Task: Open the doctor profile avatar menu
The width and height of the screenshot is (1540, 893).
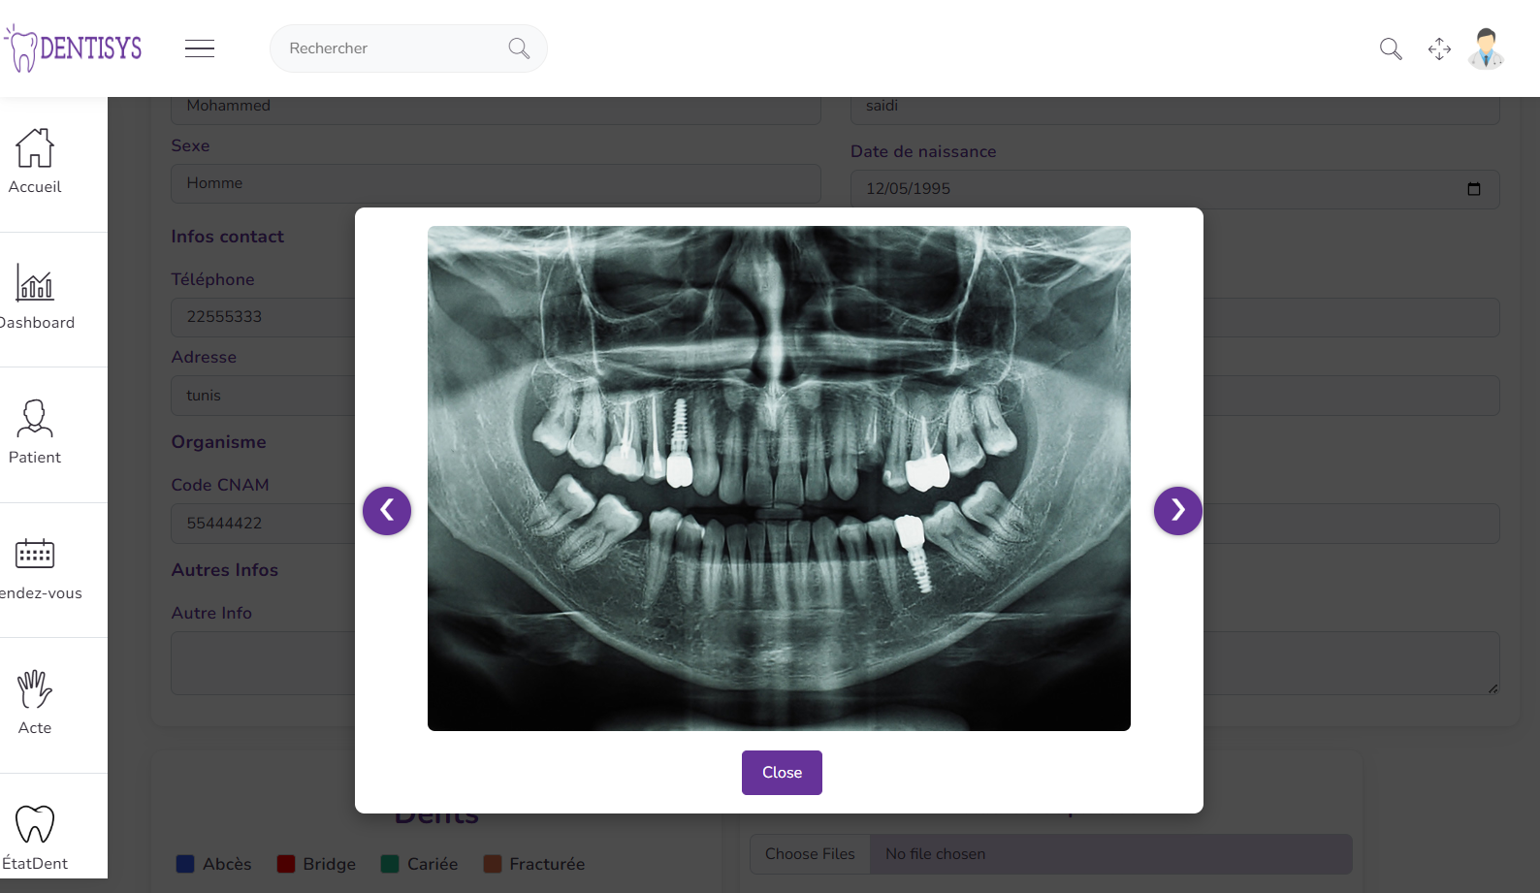Action: click(x=1486, y=48)
